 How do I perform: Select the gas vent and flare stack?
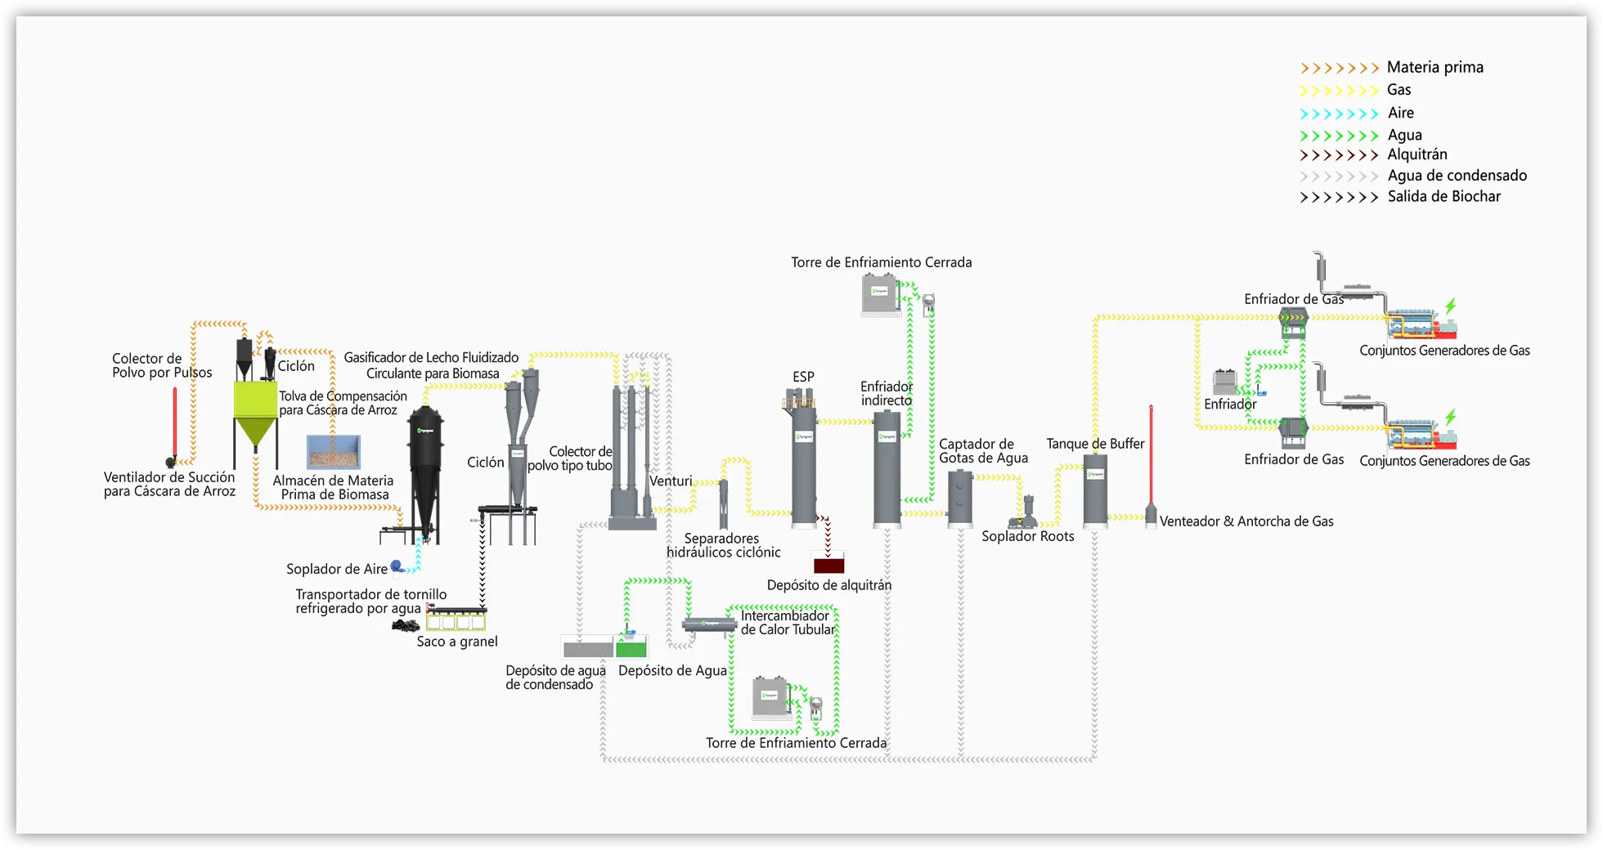click(x=1151, y=466)
